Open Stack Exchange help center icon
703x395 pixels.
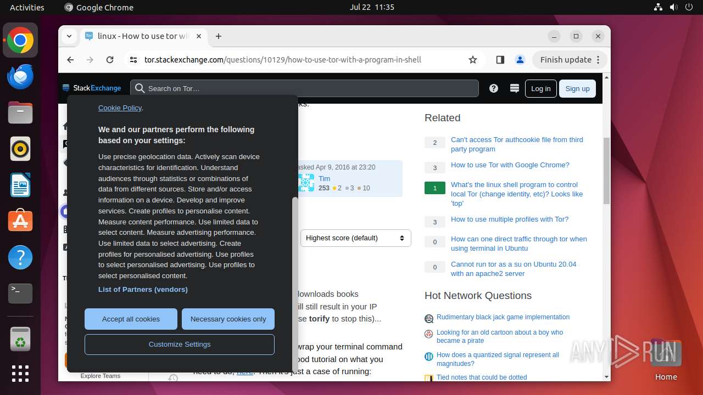pos(494,88)
